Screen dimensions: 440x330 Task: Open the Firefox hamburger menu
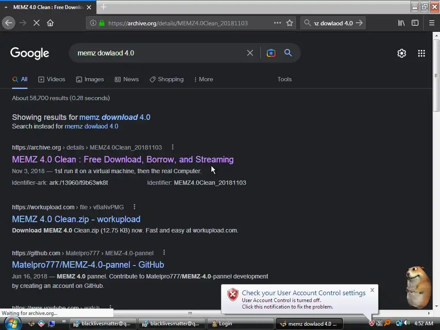pos(432,23)
